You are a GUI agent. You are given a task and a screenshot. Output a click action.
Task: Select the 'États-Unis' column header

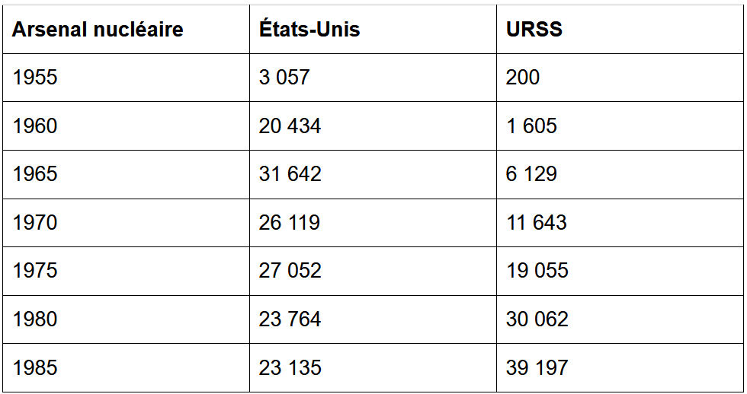click(373, 30)
